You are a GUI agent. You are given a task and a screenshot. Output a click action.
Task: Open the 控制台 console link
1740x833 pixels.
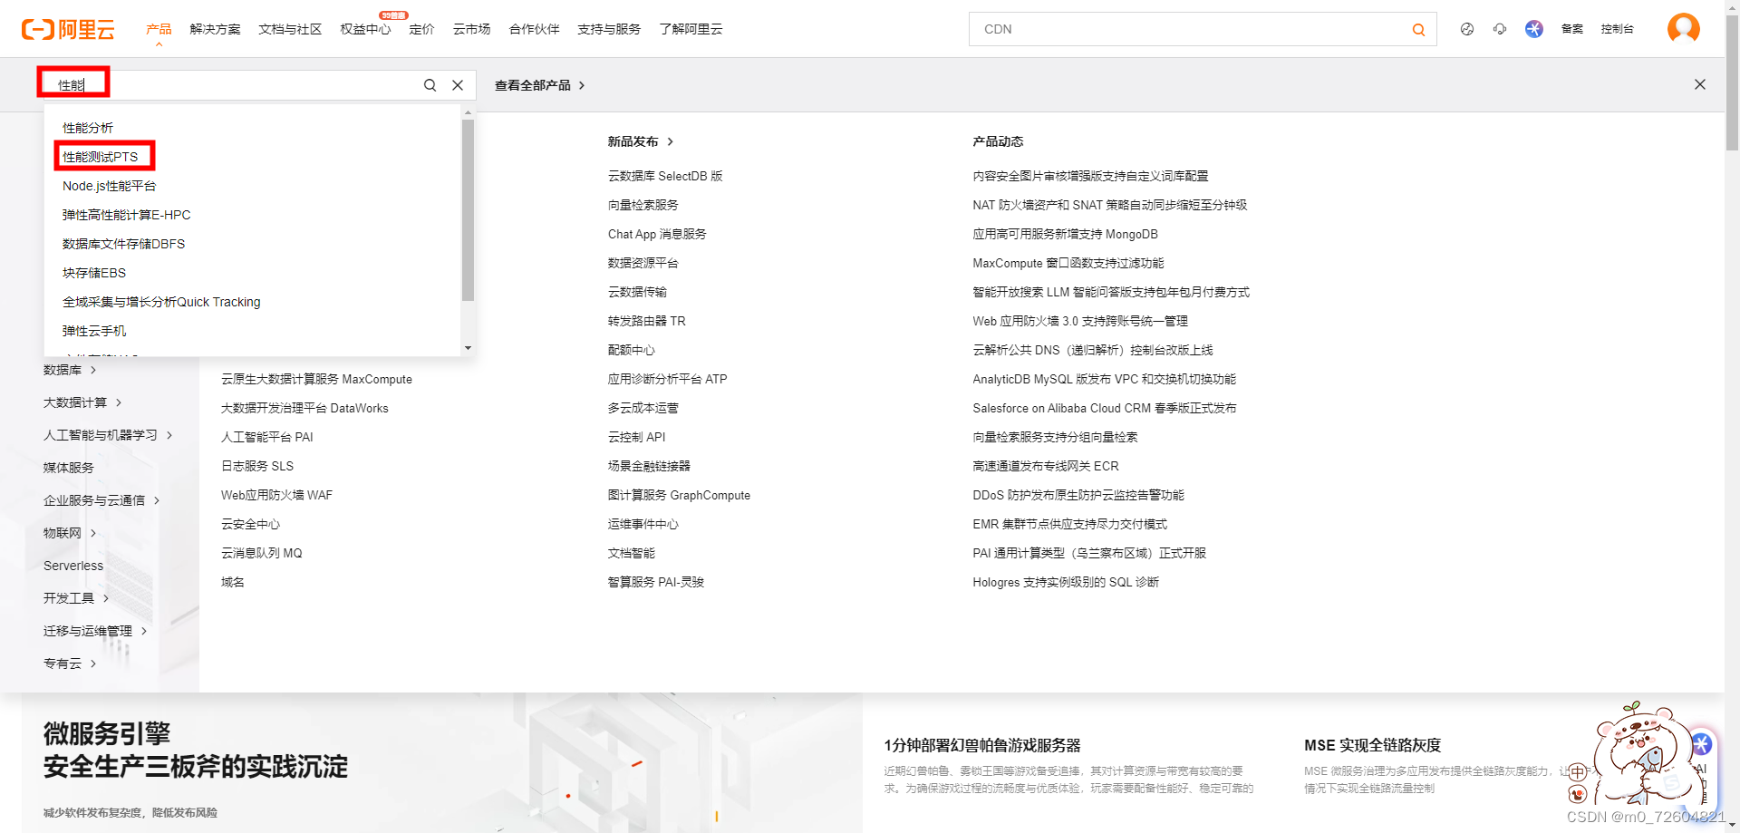coord(1618,29)
